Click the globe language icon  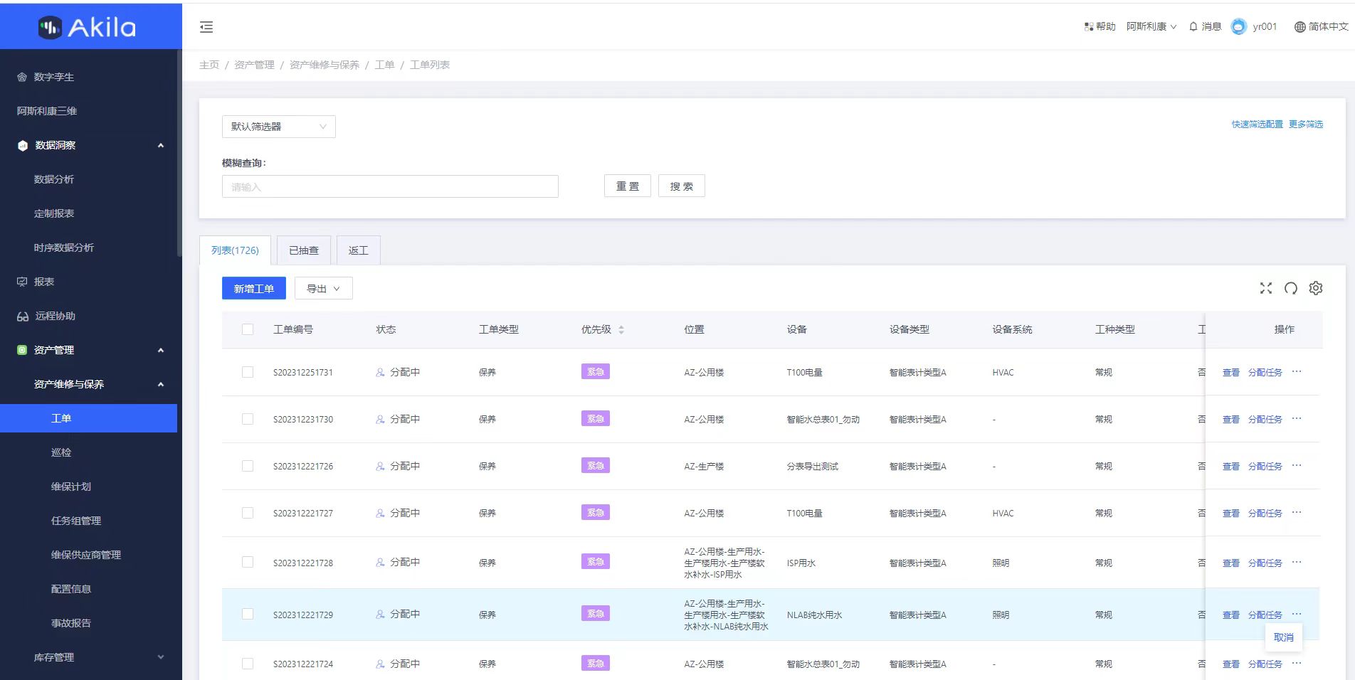[x=1299, y=26]
